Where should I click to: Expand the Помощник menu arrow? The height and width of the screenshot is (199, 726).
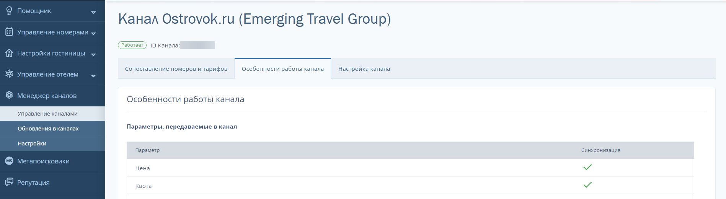pyautogui.click(x=93, y=12)
